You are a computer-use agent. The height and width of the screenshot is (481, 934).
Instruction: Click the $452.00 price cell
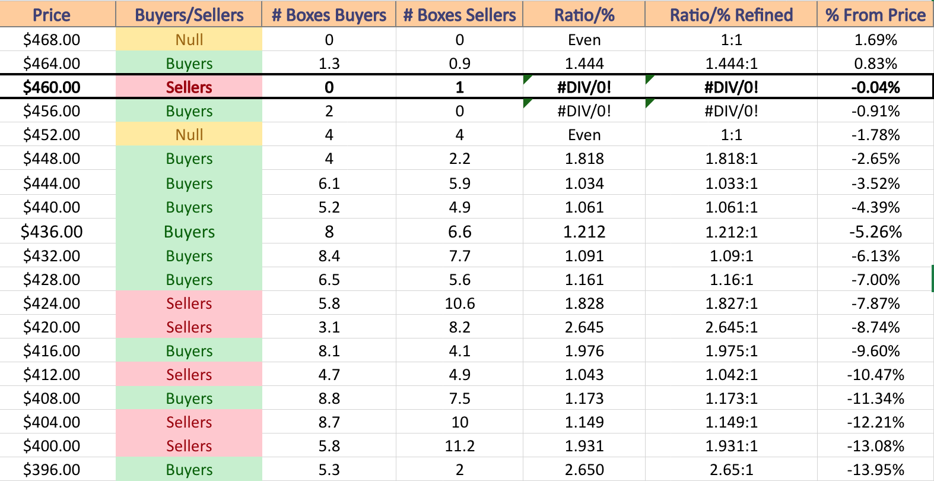(x=58, y=134)
